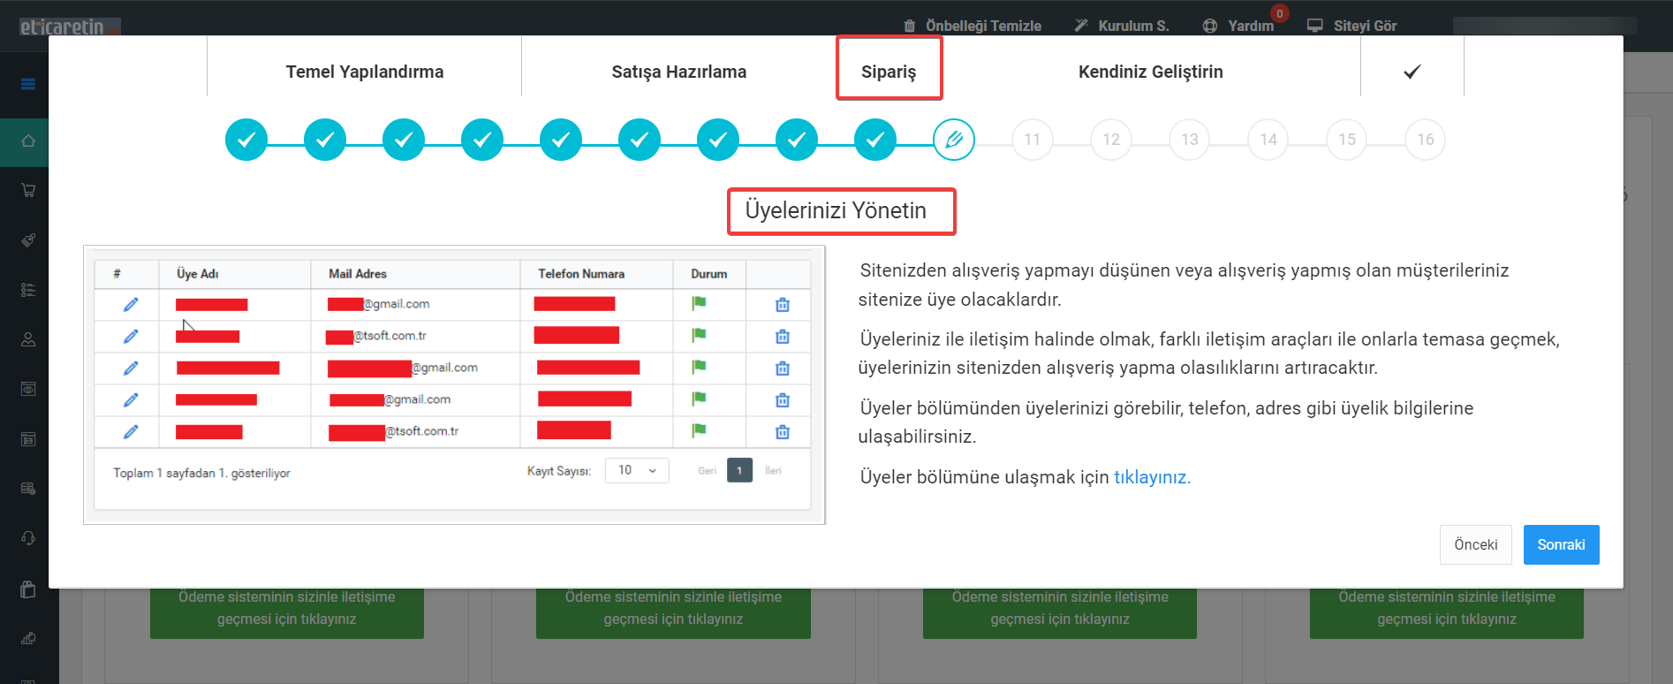Image resolution: width=1673 pixels, height=684 pixels.
Task: Click the lifebuoy icon beside Yardım
Action: (x=1210, y=26)
